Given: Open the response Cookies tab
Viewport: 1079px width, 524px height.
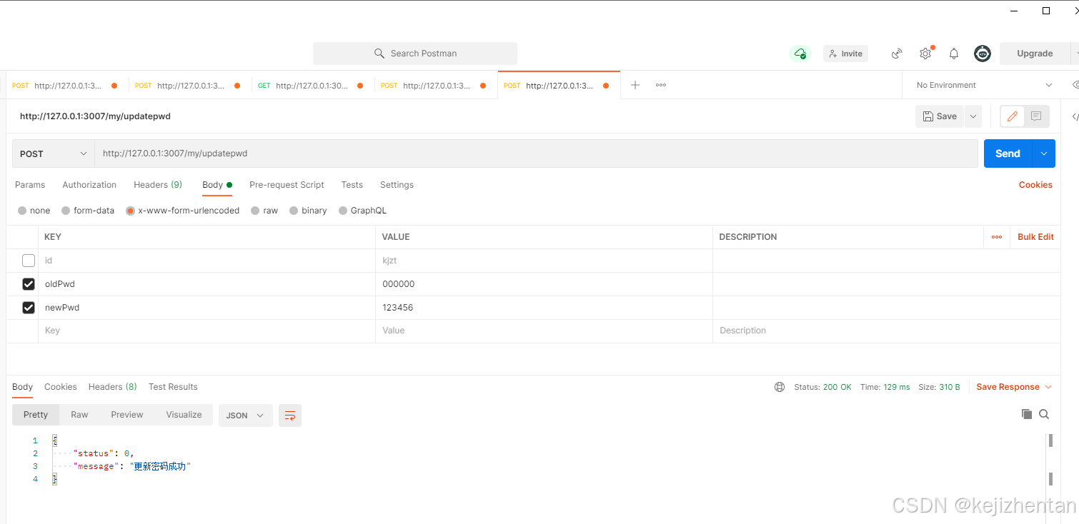Looking at the screenshot, I should [x=61, y=387].
